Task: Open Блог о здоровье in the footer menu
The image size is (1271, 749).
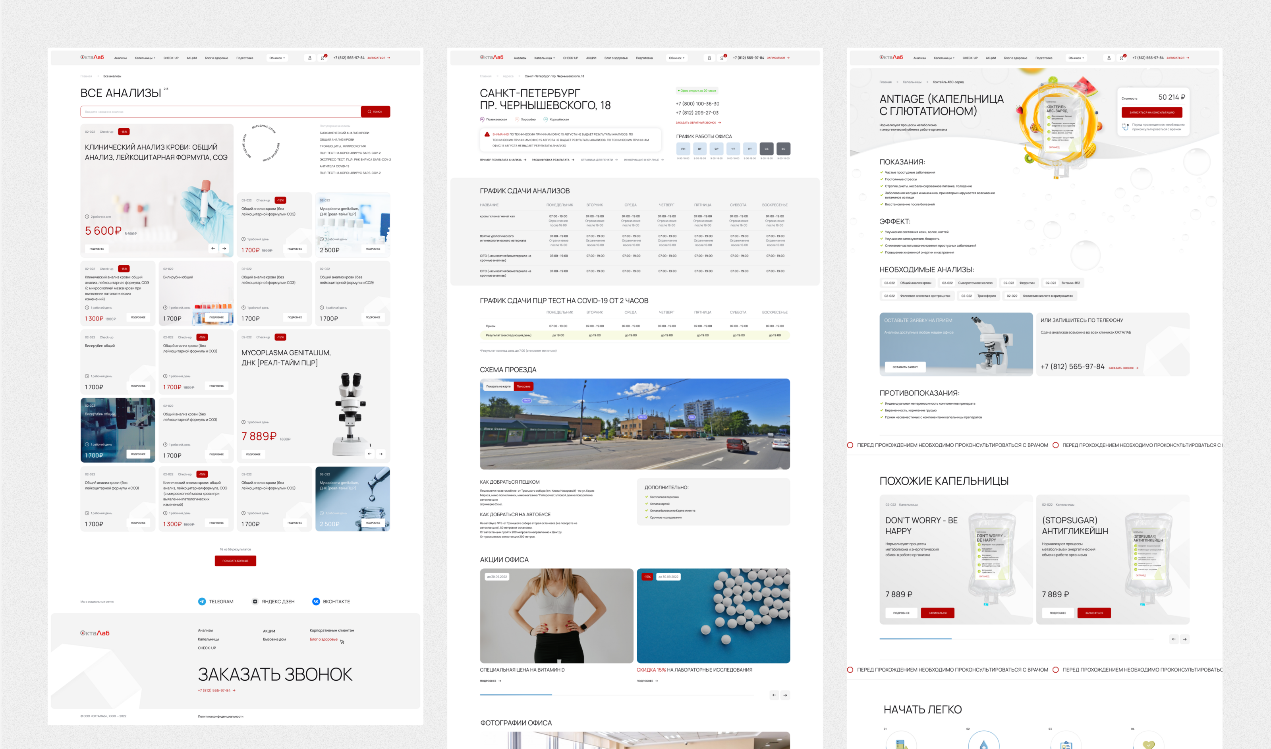Action: point(324,639)
